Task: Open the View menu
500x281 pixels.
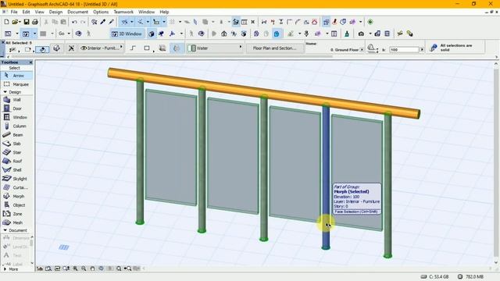Action: (40, 12)
